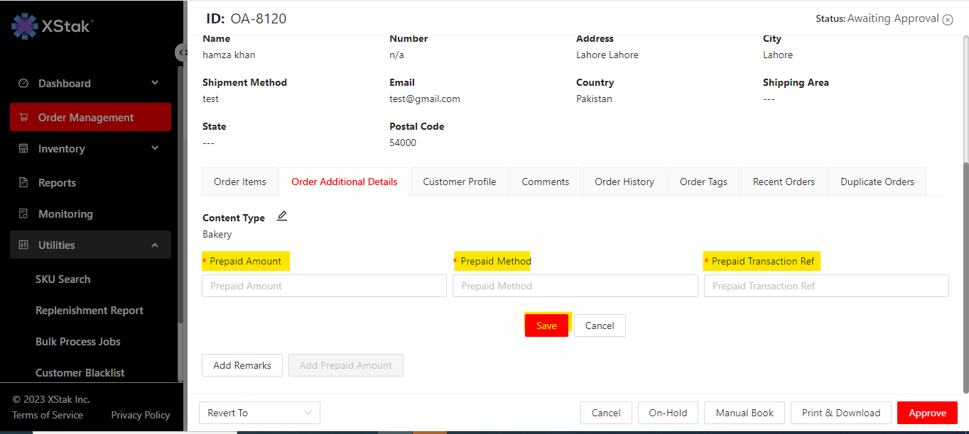Viewport: 969px width, 434px height.
Task: Open the Privacy Policy link
Action: (141, 415)
